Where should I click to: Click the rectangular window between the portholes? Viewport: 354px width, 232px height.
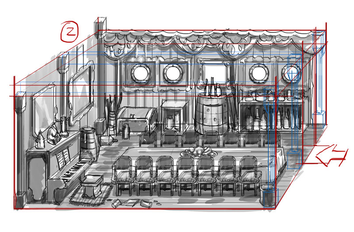[x=215, y=73]
